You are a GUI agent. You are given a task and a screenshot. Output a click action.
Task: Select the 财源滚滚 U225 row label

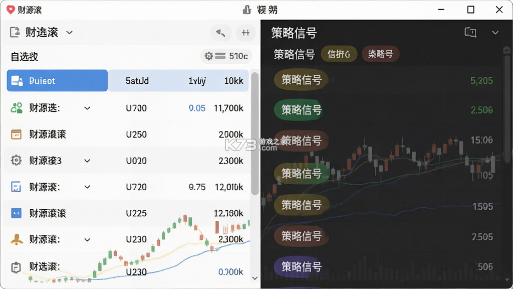[48, 213]
